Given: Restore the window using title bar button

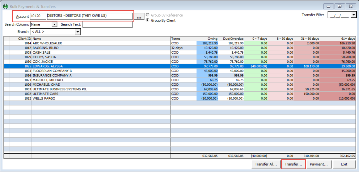Looking at the screenshot, I should pos(340,6).
